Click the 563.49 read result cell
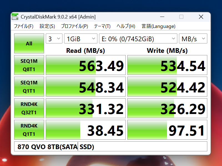The image size is (222, 166). pos(86,65)
